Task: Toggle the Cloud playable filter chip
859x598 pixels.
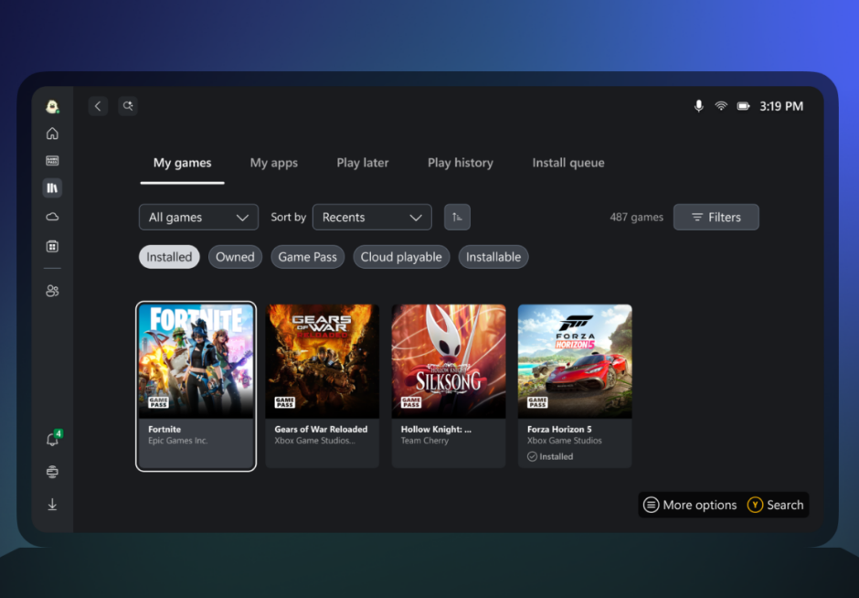Action: [401, 257]
